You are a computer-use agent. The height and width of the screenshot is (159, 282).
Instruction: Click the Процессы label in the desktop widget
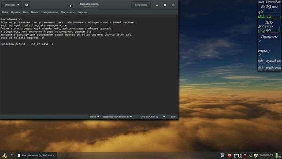tap(269, 37)
